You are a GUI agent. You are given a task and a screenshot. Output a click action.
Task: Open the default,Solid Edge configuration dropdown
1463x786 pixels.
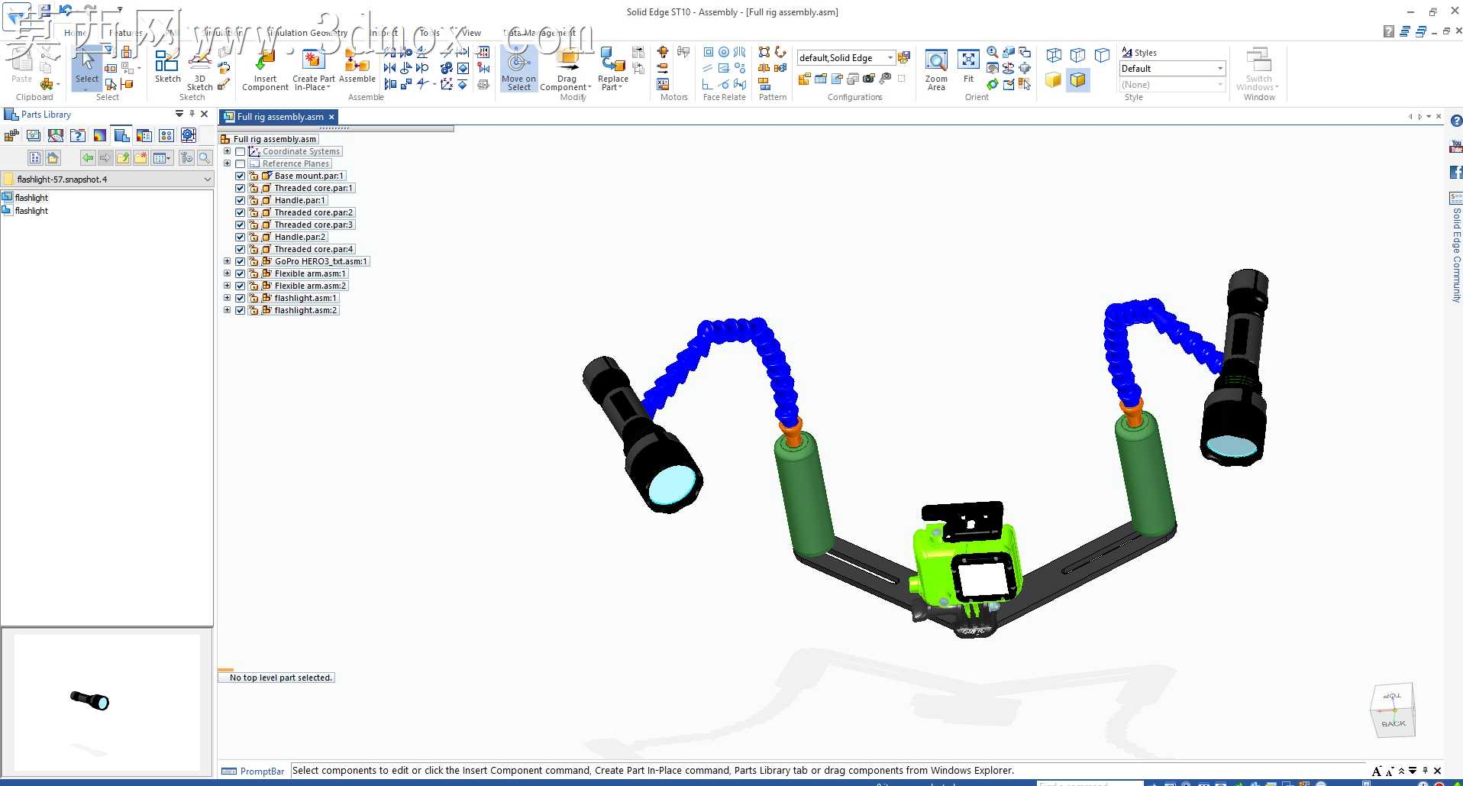coord(890,58)
